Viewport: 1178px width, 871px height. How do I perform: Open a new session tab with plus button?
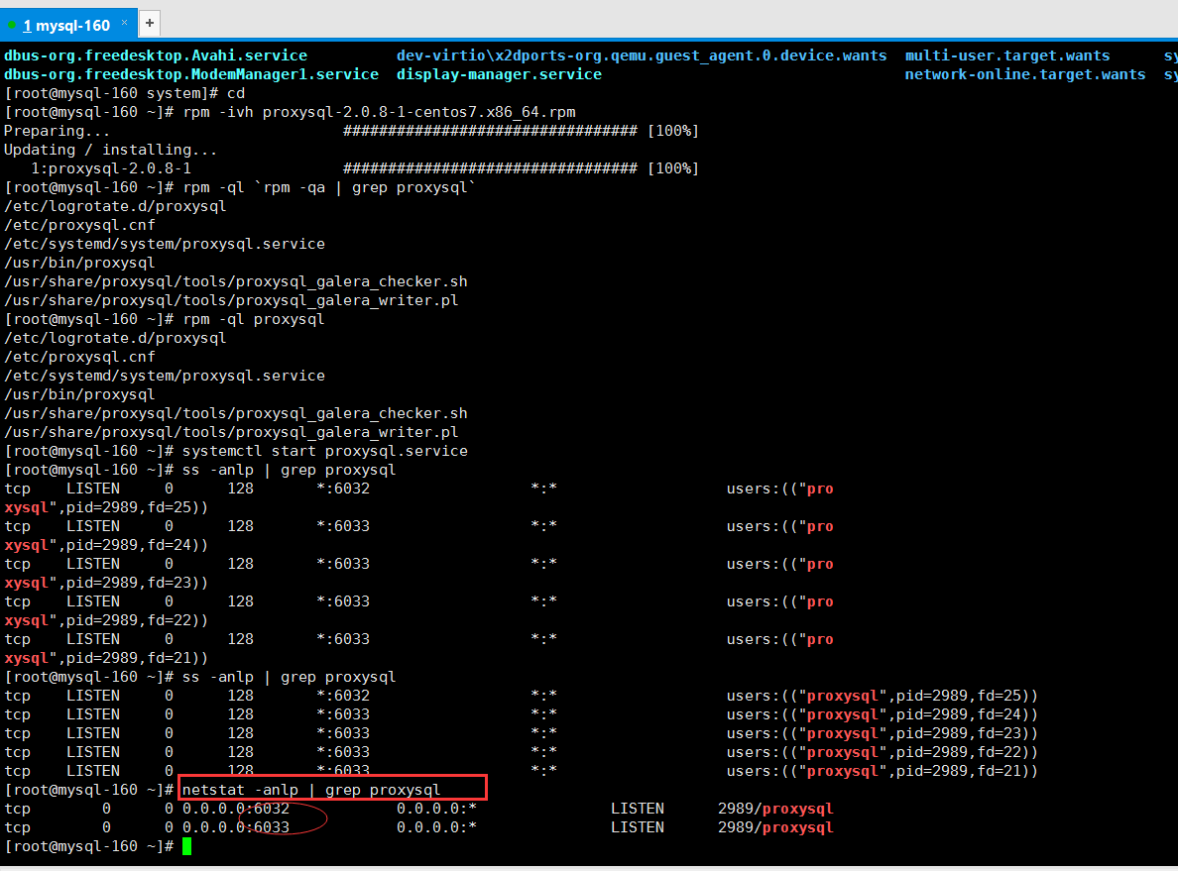click(150, 23)
